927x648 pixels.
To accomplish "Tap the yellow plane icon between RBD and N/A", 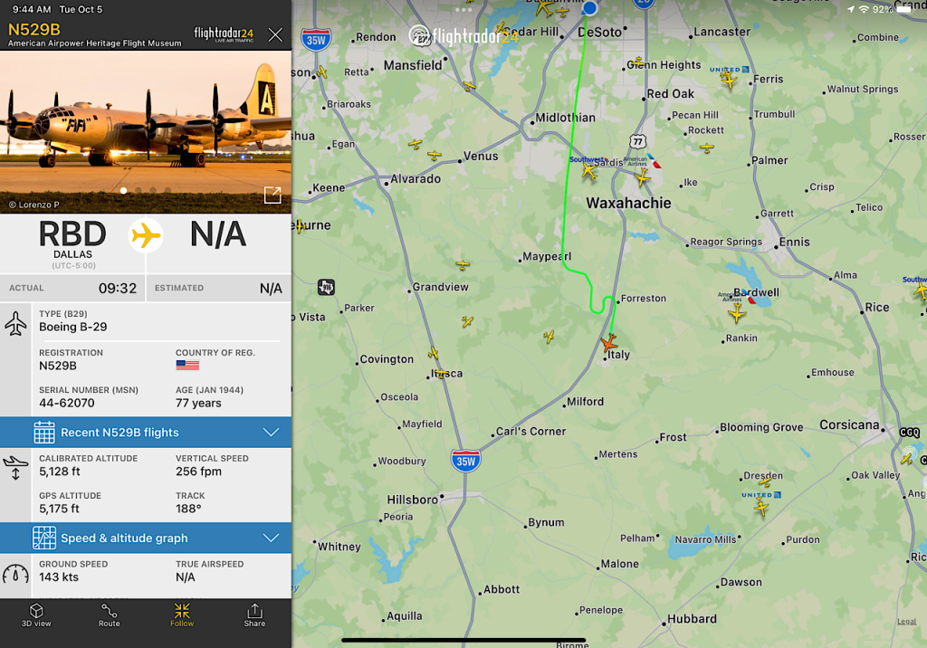I will point(146,236).
